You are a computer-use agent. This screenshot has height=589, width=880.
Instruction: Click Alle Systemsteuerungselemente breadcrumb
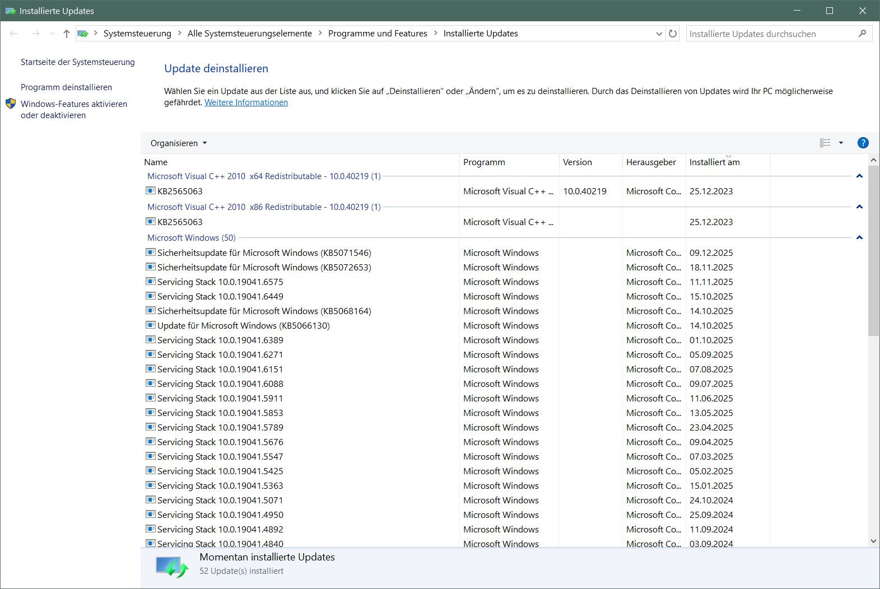coord(250,34)
